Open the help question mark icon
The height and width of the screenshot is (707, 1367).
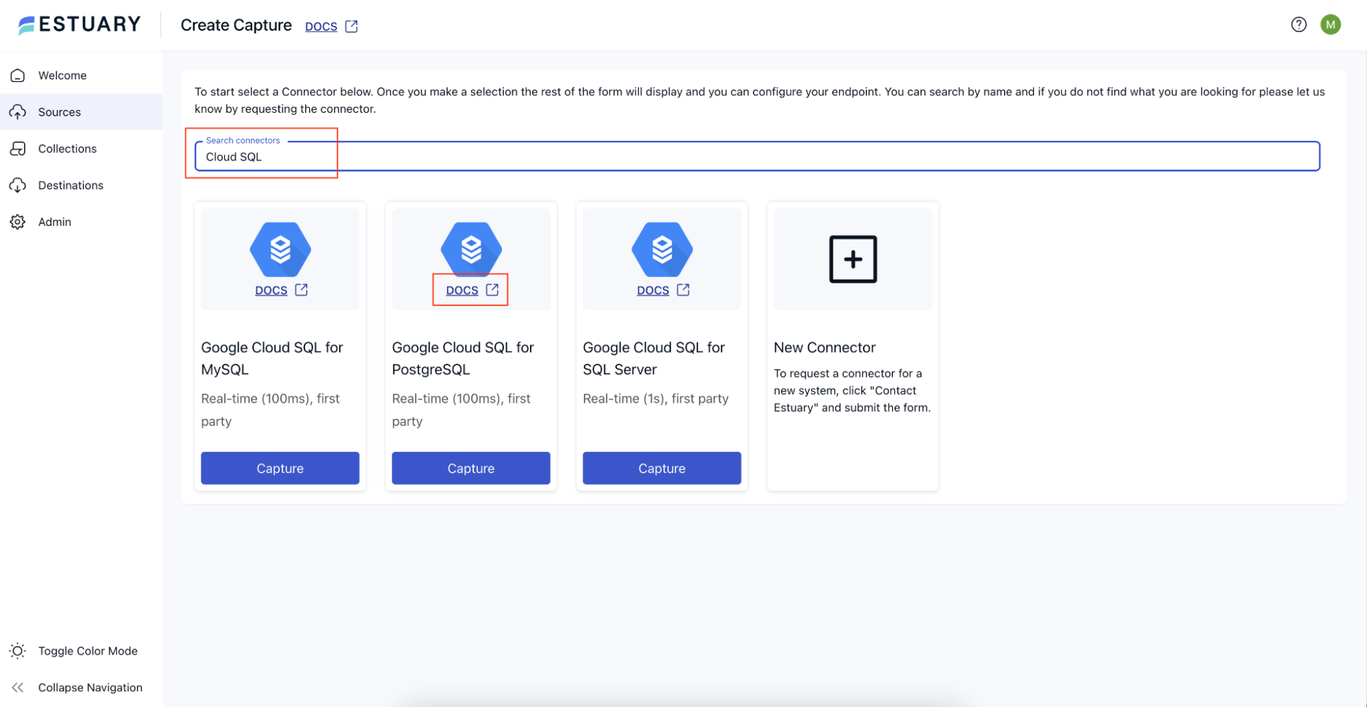[1299, 25]
